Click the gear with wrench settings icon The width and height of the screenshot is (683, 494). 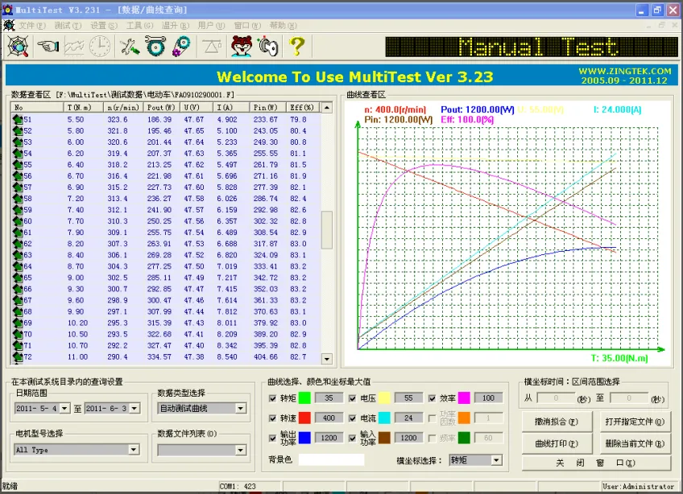(x=155, y=46)
